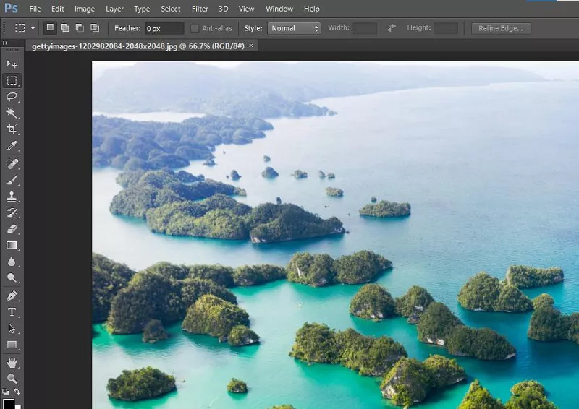Pick the Magic Wand tool
Image resolution: width=579 pixels, height=409 pixels.
point(12,113)
